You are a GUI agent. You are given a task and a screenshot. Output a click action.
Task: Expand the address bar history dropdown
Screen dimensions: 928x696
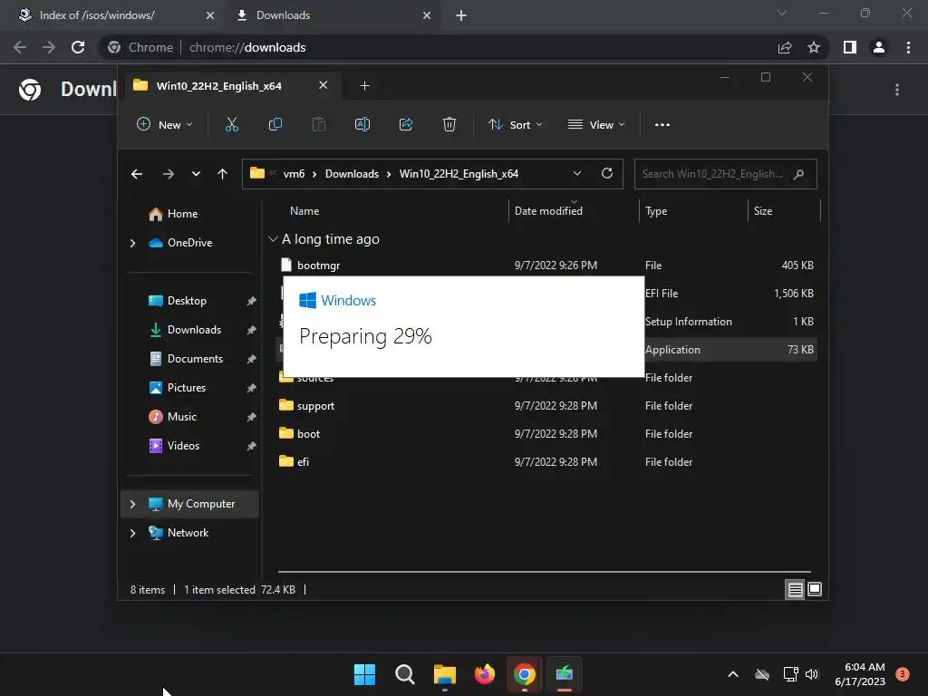click(577, 173)
